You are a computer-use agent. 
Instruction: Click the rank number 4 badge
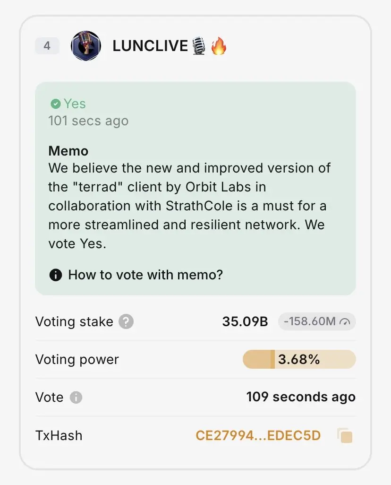point(47,46)
